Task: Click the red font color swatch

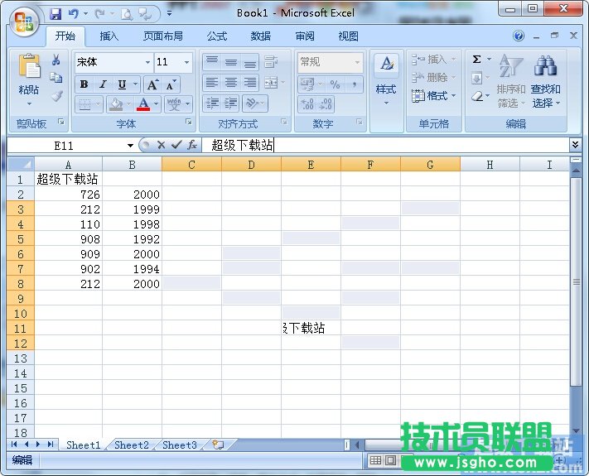Action: [x=143, y=105]
